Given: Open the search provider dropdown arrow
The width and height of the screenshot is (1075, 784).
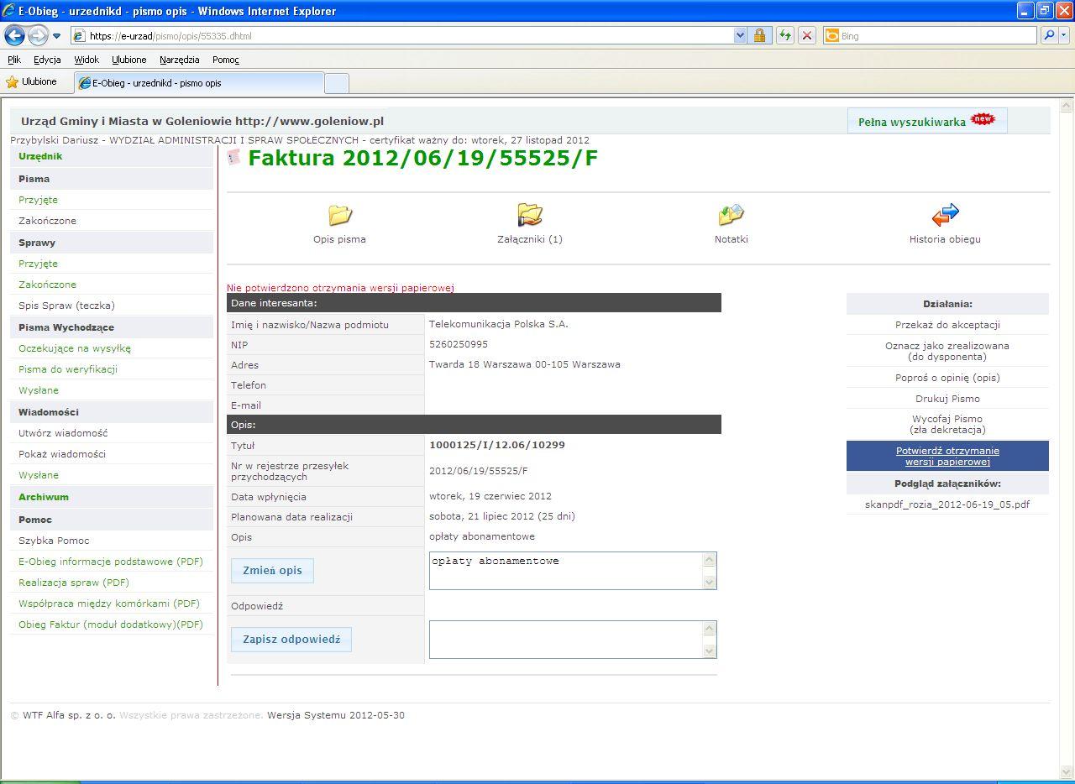Looking at the screenshot, I should click(x=1064, y=35).
